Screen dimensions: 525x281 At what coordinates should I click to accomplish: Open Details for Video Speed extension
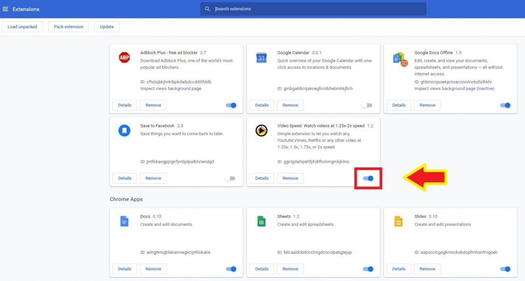[262, 179]
